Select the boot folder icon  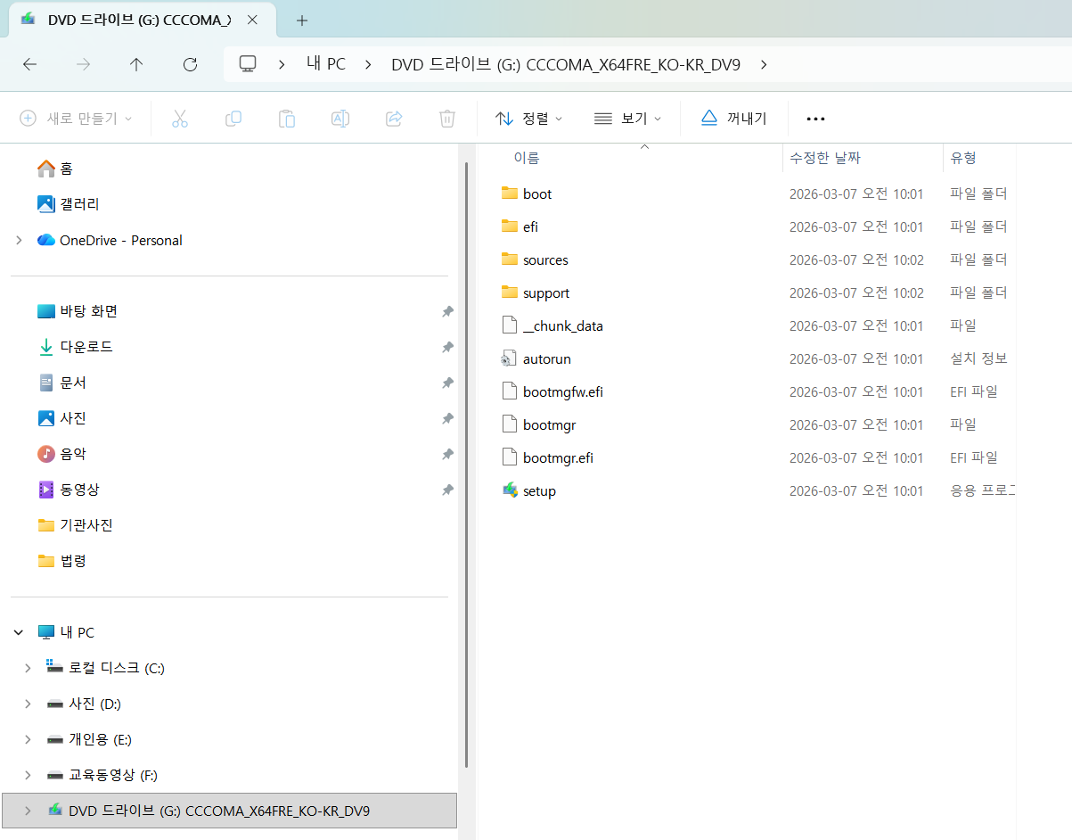click(510, 194)
